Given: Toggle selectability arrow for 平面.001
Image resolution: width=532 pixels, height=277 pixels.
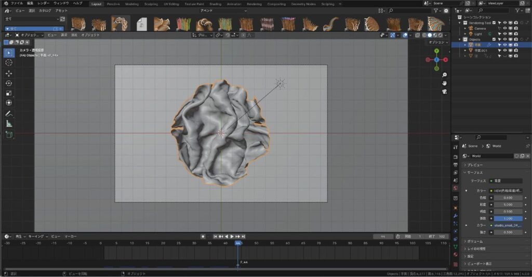Looking at the screenshot, I should coord(499,50).
